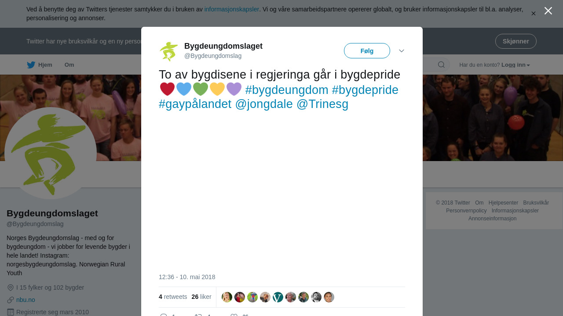The height and width of the screenshot is (316, 563).
Task: Close the tweet overlay with large X
Action: (548, 11)
